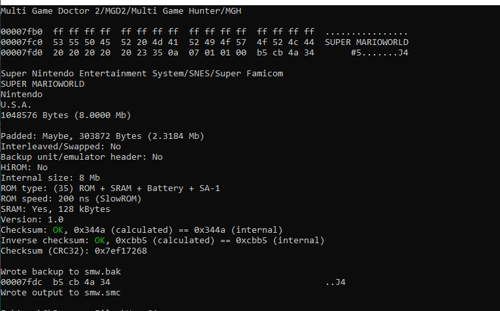Click the Interleaved/Swapped: No line
500x311 pixels.
coord(61,147)
